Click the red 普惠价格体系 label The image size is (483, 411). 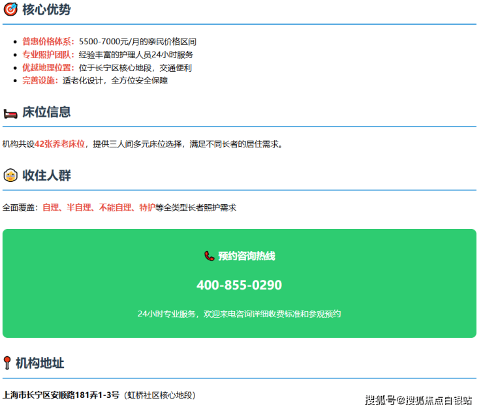[x=48, y=42]
